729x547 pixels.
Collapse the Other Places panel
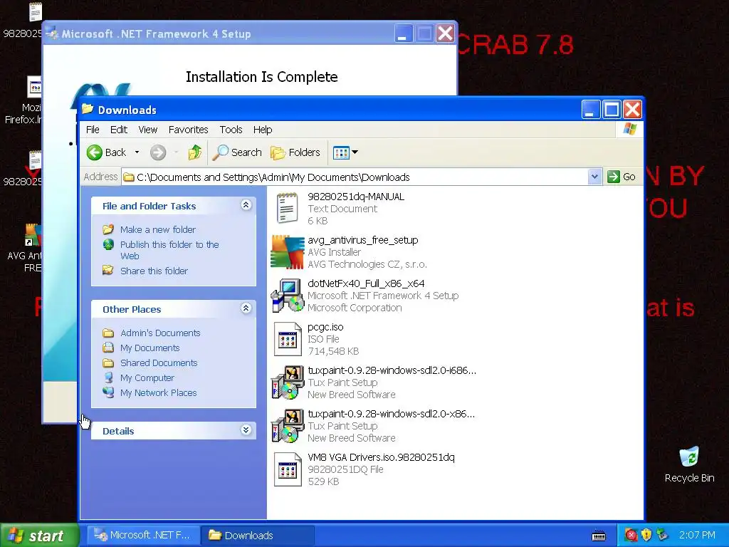click(246, 308)
